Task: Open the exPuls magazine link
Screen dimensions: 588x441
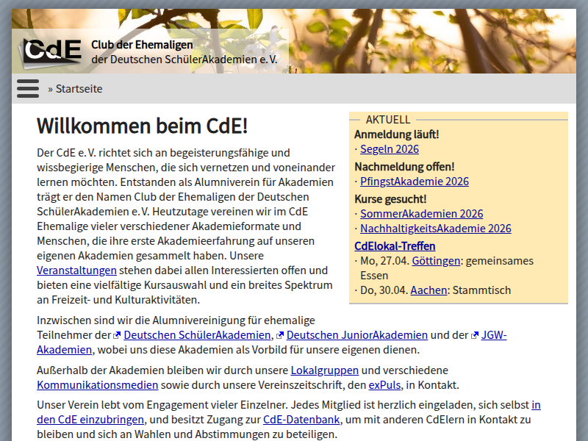Action: coord(384,385)
